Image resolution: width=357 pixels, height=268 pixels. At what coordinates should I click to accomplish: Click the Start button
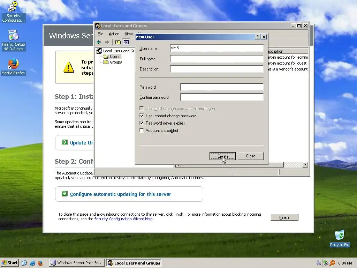pos(9,263)
